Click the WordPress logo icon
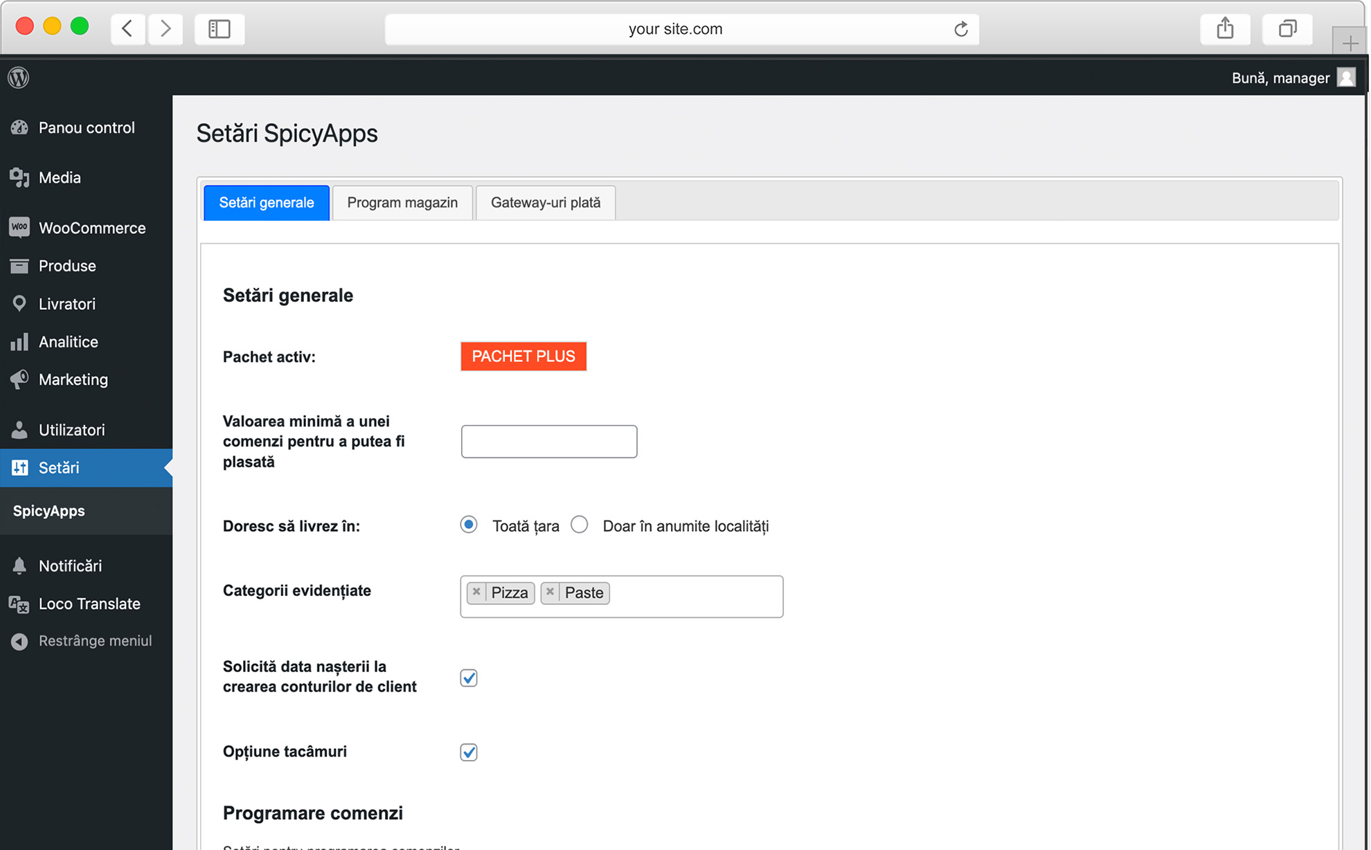This screenshot has width=1371, height=850. pos(19,78)
